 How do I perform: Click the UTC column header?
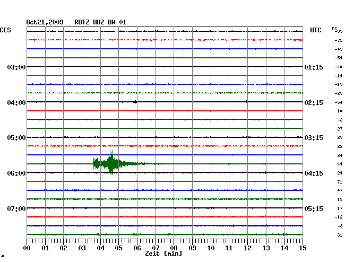pyautogui.click(x=315, y=30)
